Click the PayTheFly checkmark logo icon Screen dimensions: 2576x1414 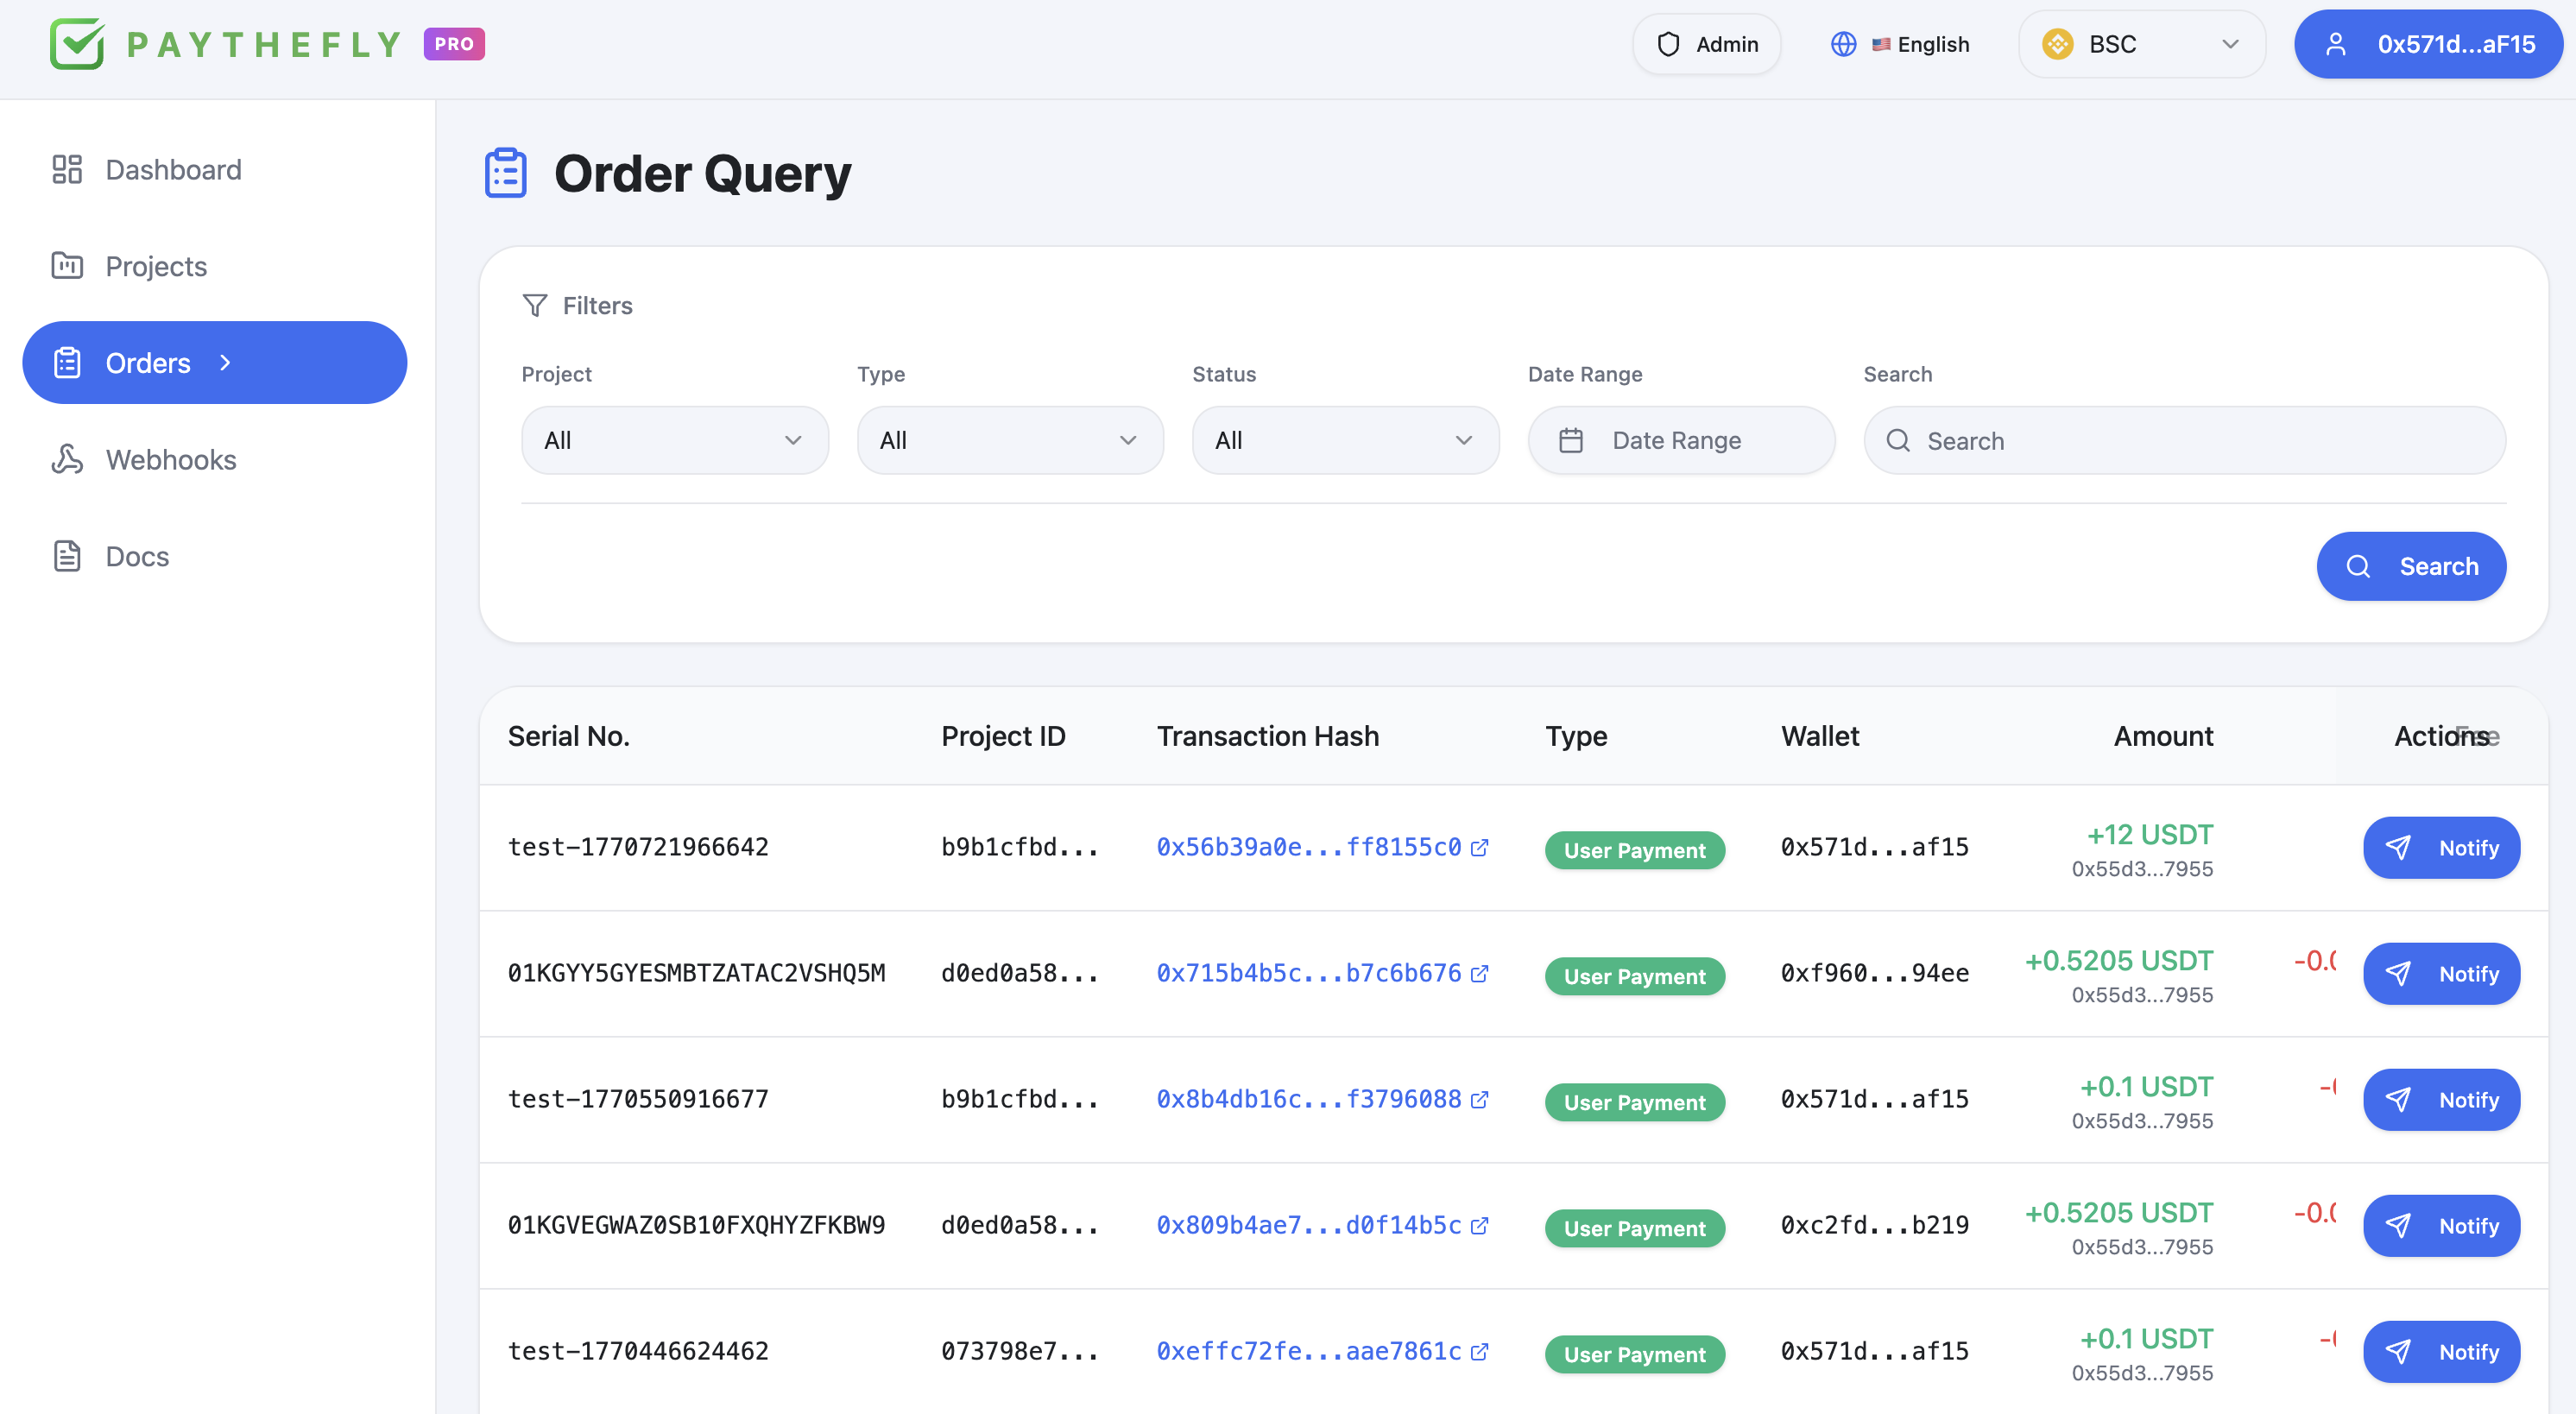[x=77, y=44]
